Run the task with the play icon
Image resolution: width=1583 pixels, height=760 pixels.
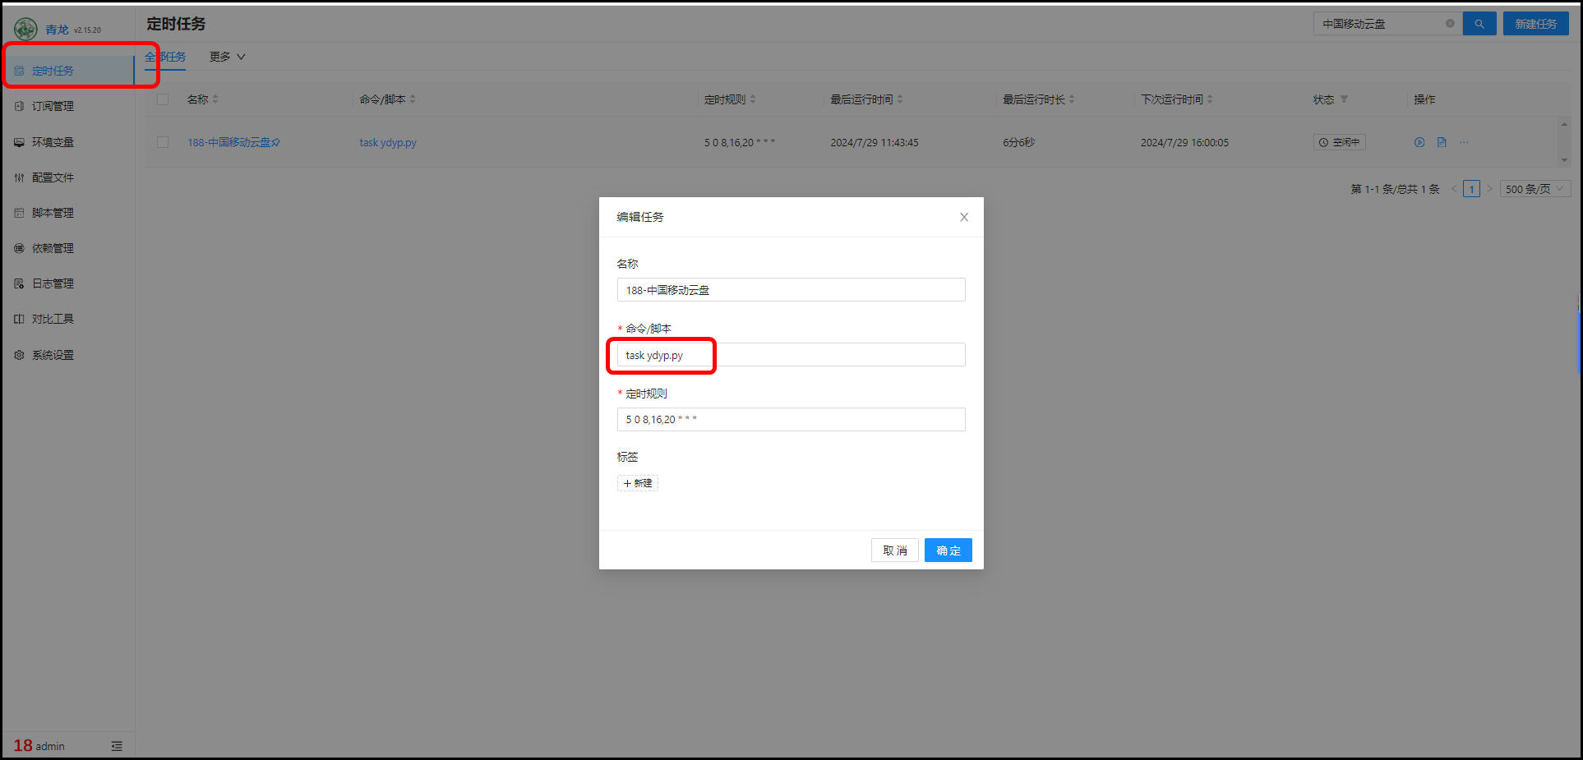[x=1419, y=142]
